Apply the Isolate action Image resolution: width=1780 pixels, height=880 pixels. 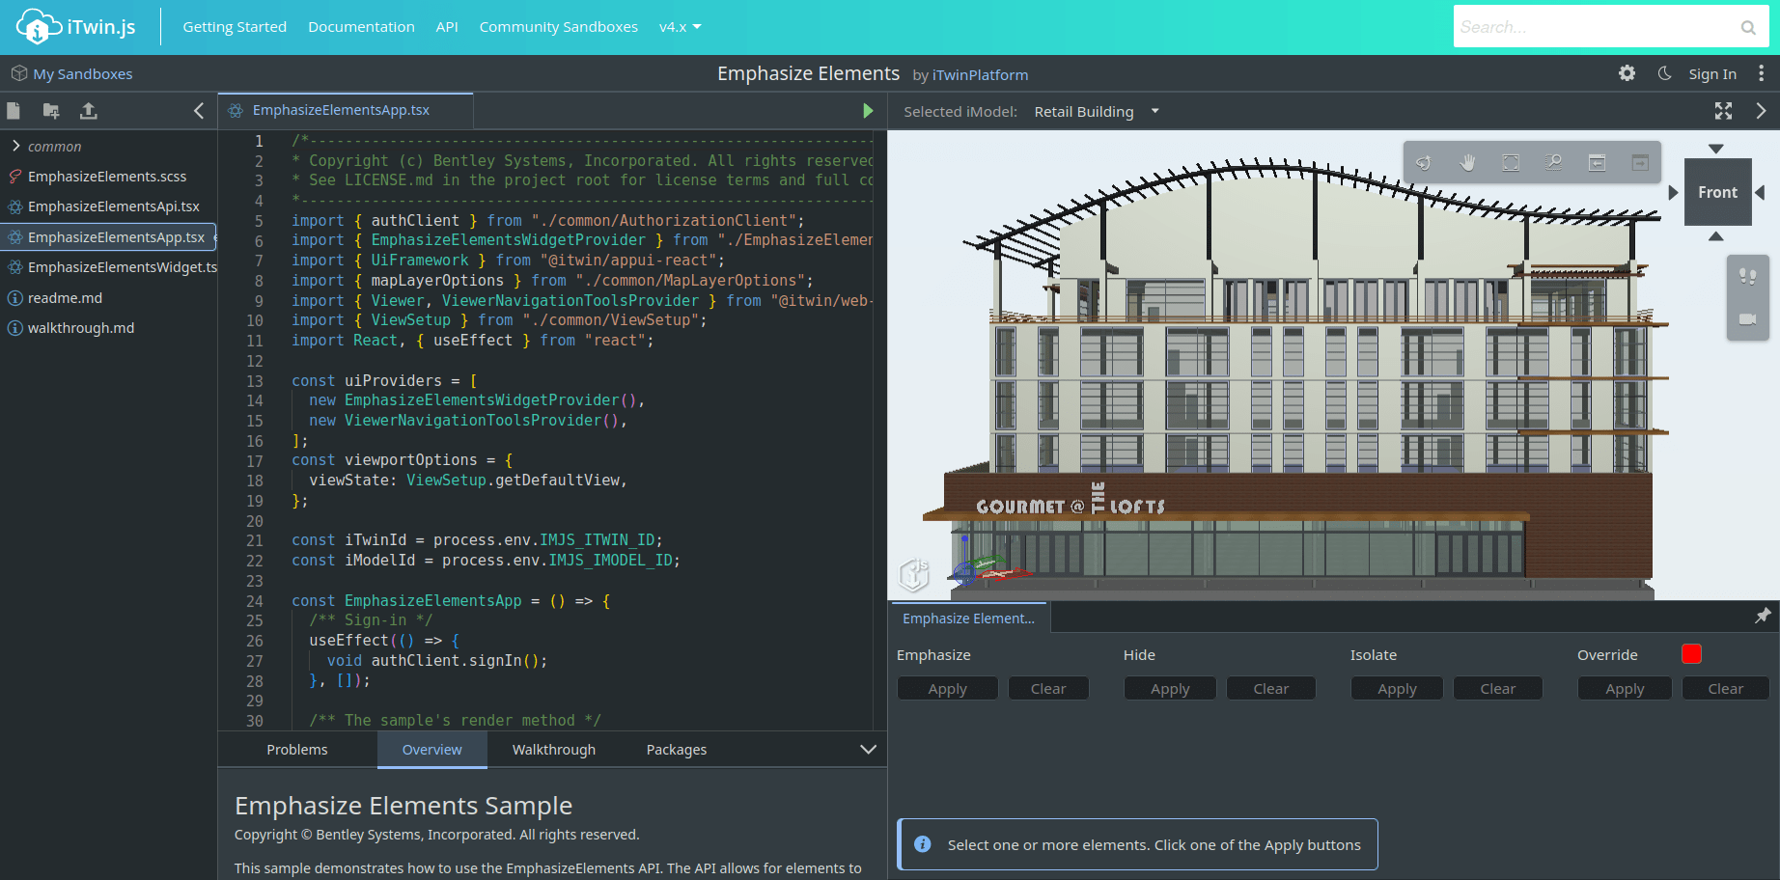click(x=1397, y=688)
